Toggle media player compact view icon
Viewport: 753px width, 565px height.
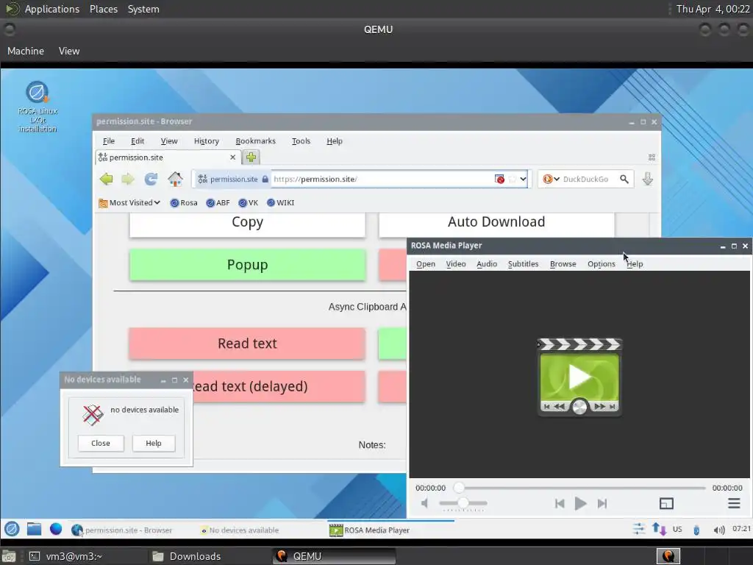click(x=666, y=503)
